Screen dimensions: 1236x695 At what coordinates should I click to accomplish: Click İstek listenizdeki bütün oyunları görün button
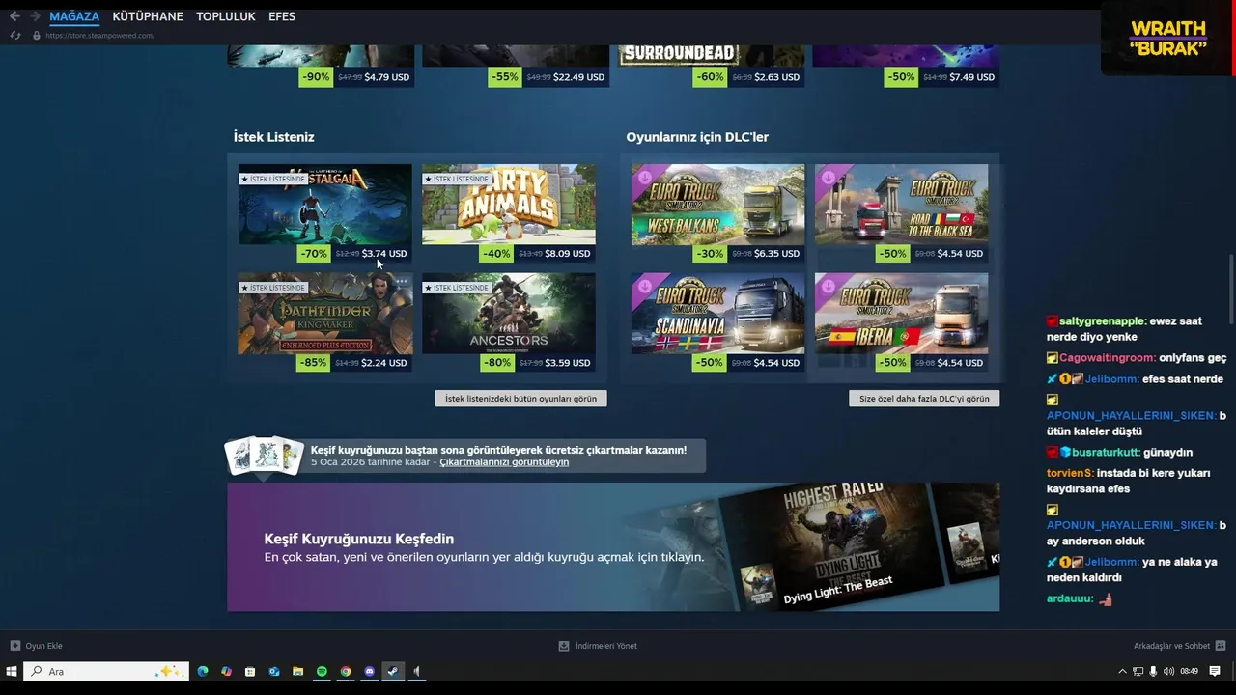tap(520, 398)
